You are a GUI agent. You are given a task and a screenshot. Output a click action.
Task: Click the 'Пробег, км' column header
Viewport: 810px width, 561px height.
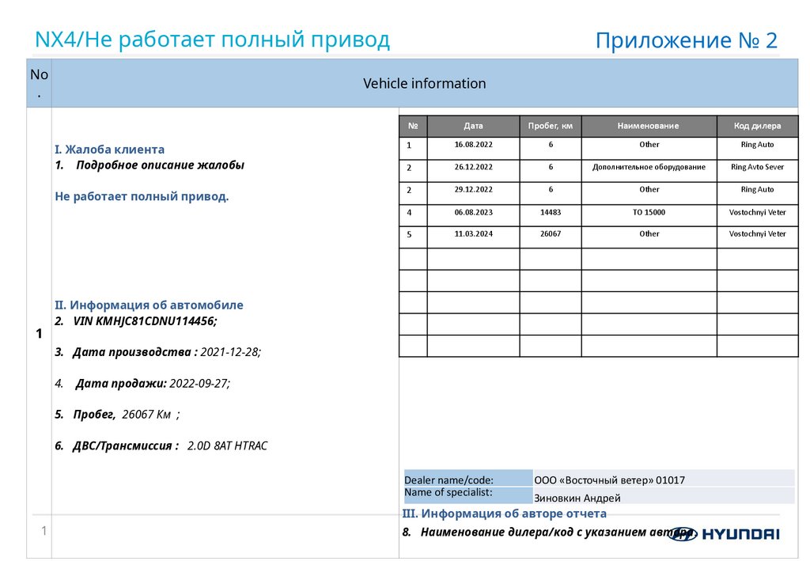(x=551, y=126)
